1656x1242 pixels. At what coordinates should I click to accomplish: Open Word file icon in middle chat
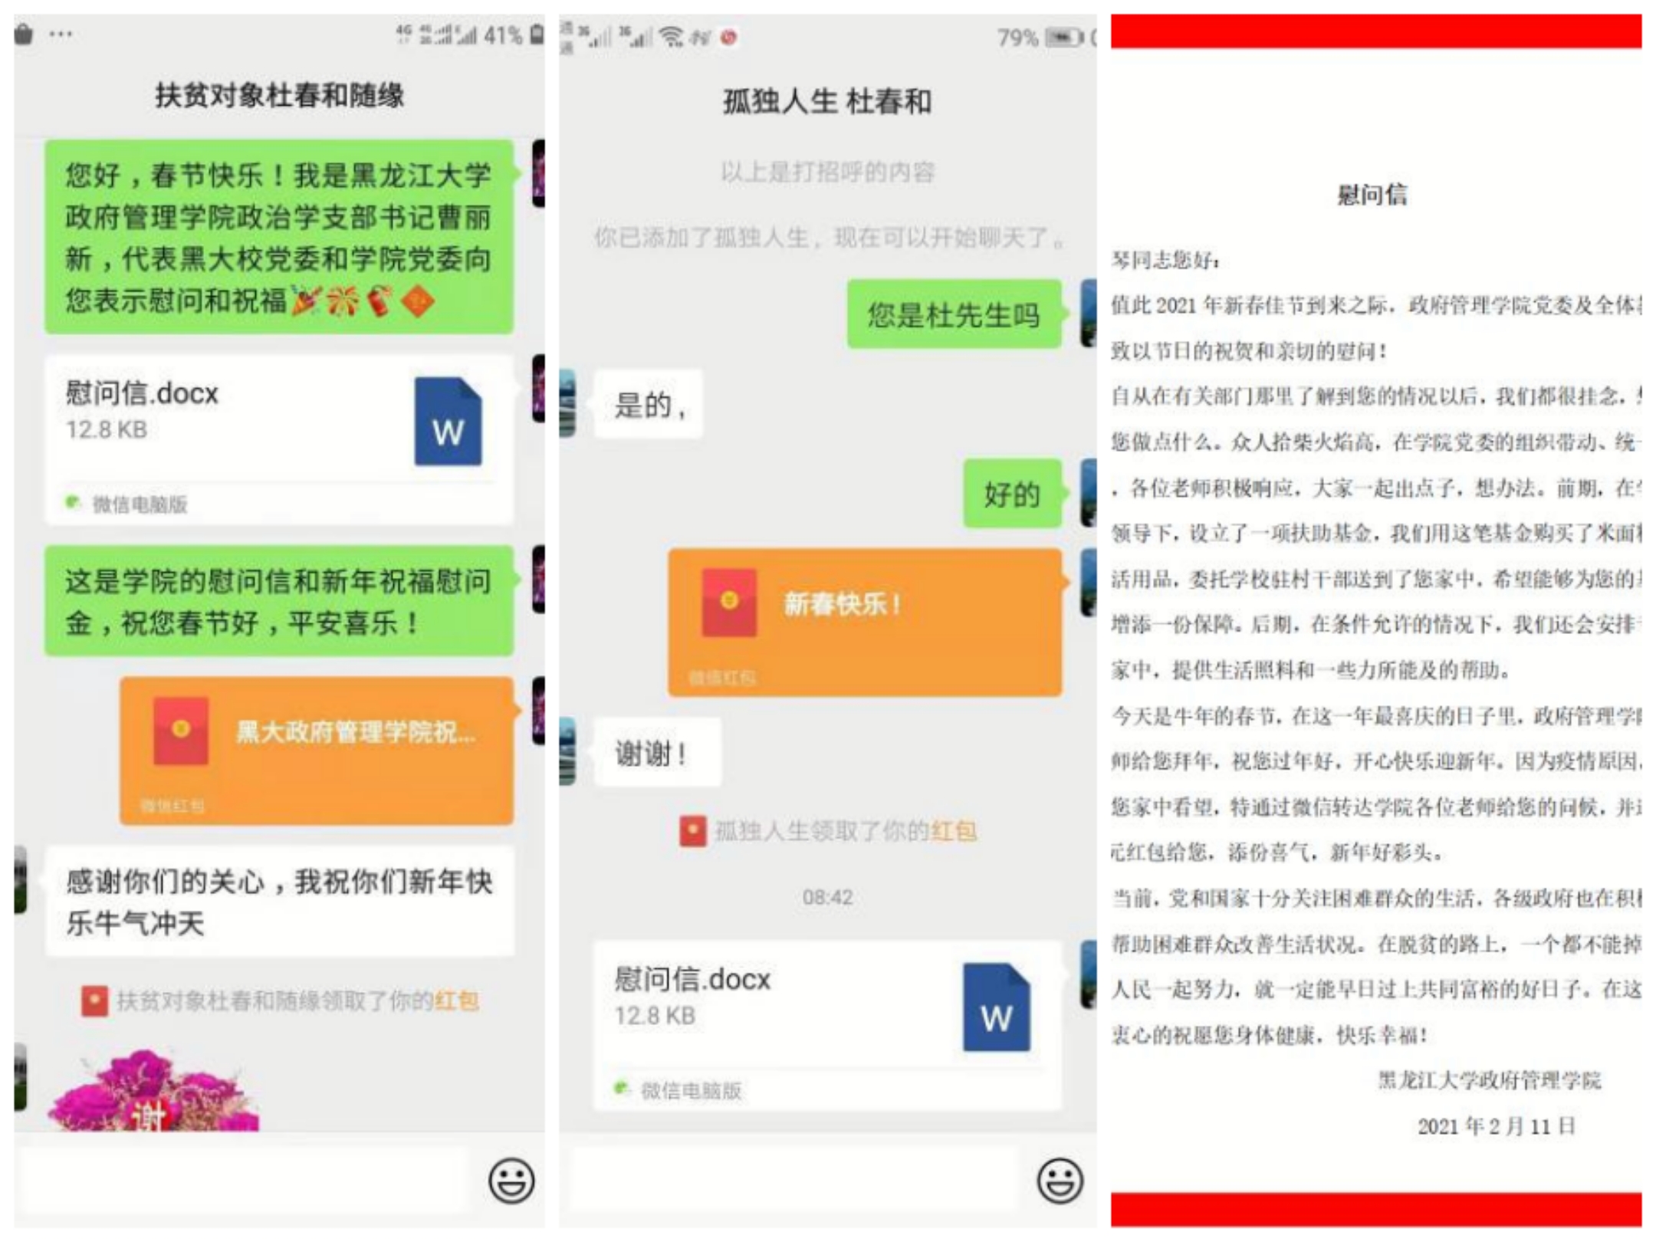click(996, 1007)
